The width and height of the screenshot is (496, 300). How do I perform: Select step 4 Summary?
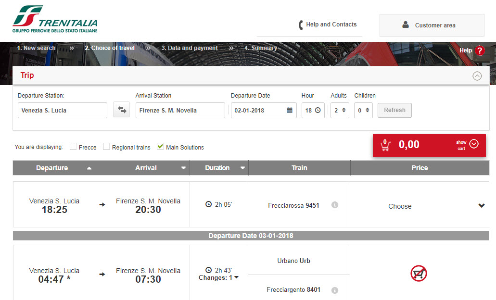[261, 48]
